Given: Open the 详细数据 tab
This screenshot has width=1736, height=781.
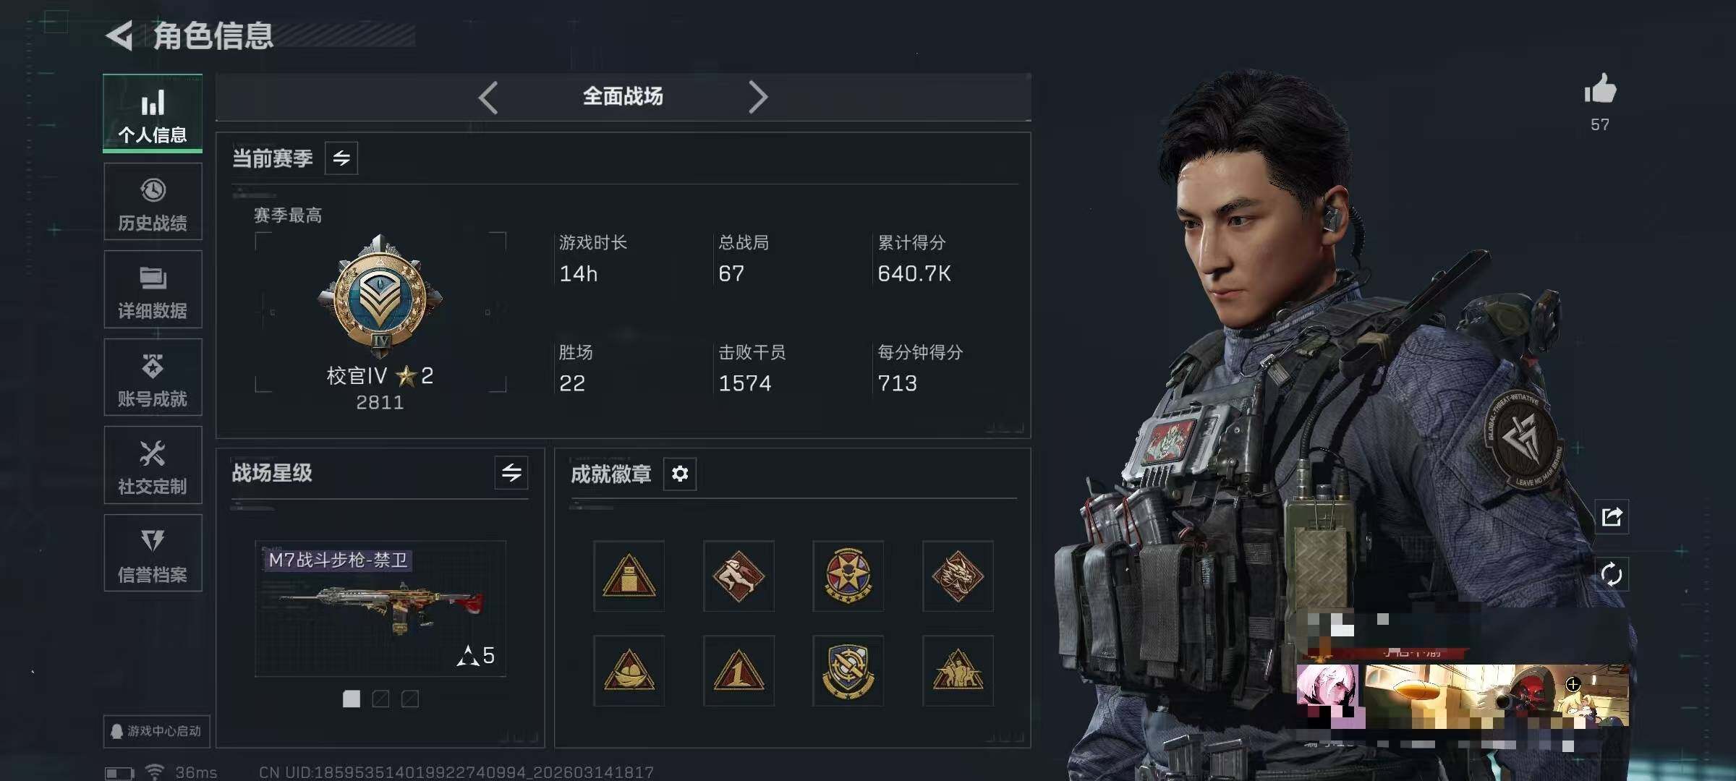Looking at the screenshot, I should tap(153, 289).
